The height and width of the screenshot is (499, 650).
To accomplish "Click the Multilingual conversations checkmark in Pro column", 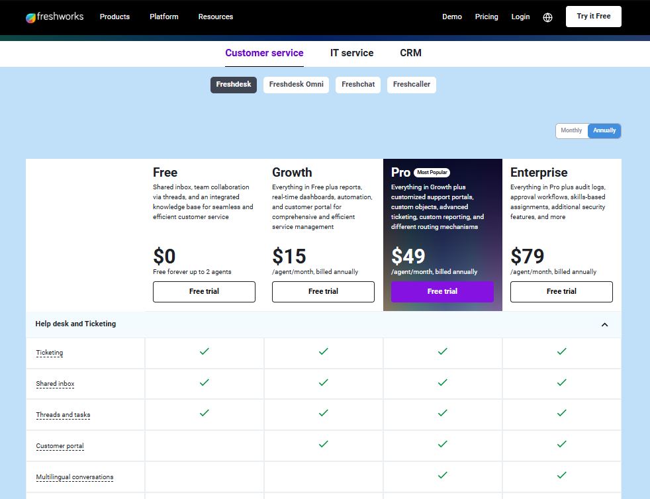I will (x=443, y=475).
